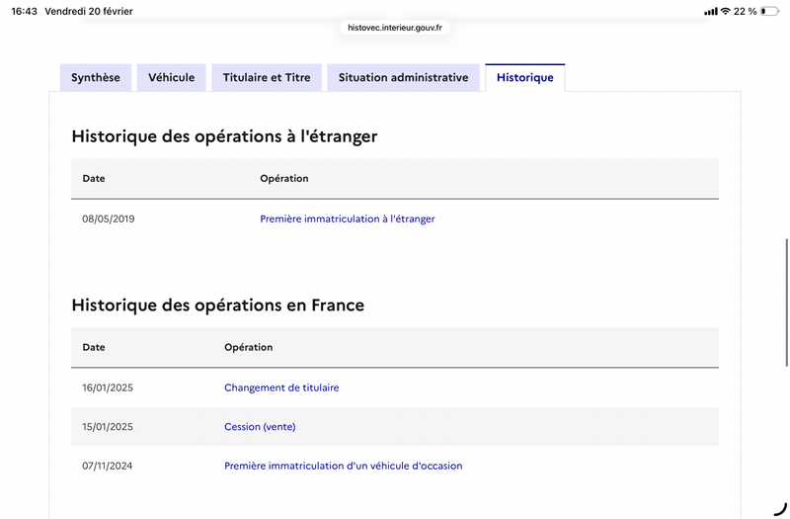Open Première immatriculation d'un véhicule d'occasion
This screenshot has width=790, height=519.
pos(343,467)
